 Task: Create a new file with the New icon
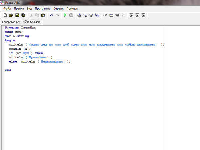click(5, 15)
